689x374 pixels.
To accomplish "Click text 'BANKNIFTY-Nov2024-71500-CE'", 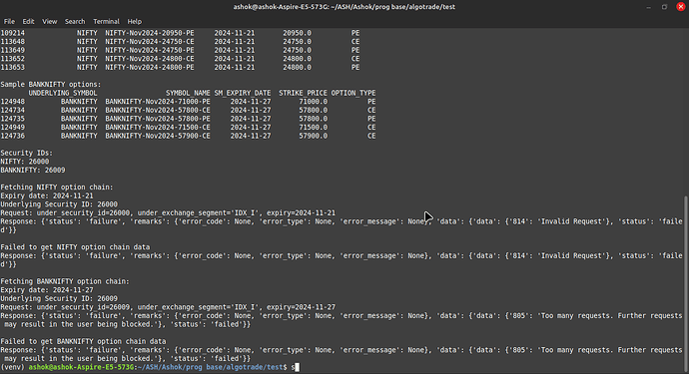I will pyautogui.click(x=158, y=128).
